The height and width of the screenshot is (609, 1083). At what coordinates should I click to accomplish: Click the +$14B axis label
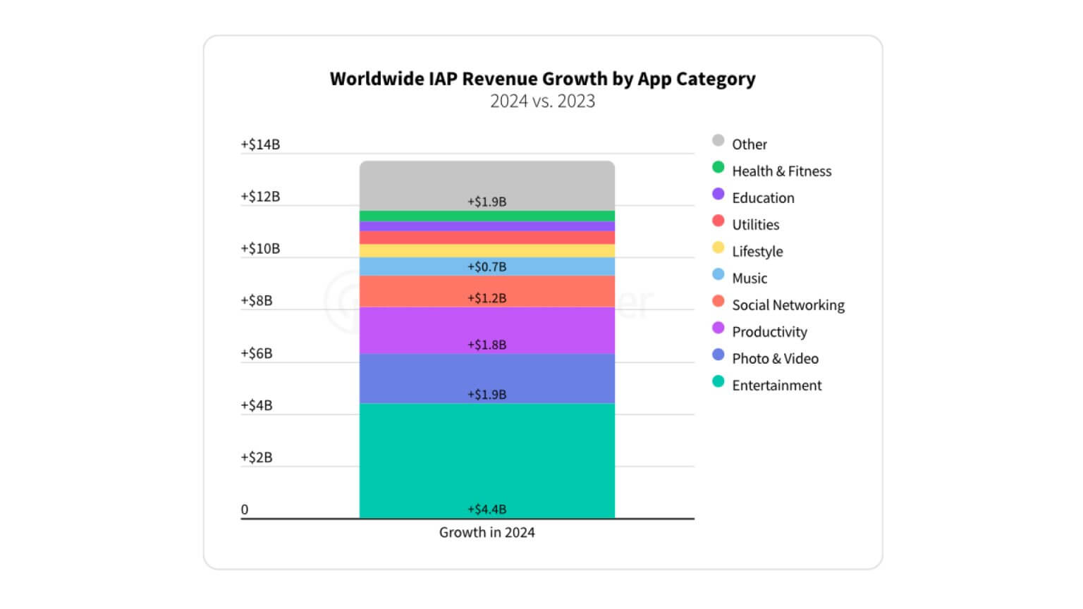coord(260,144)
